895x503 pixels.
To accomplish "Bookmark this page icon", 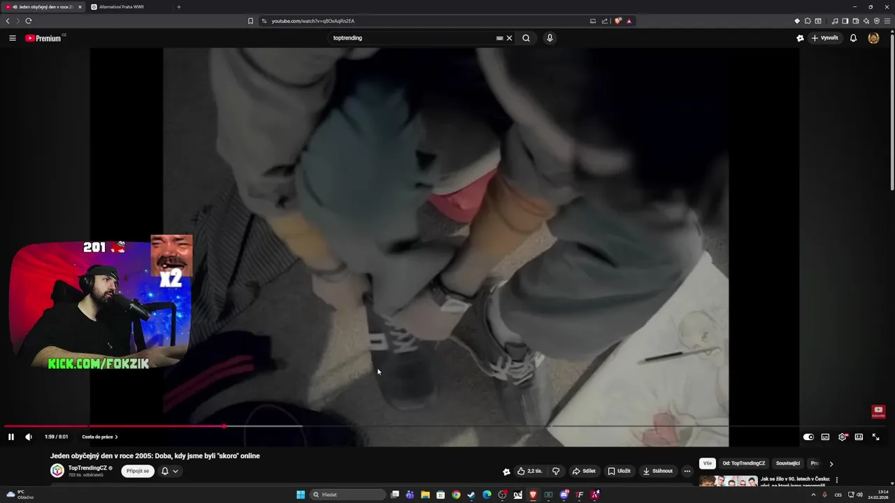I will 250,21.
